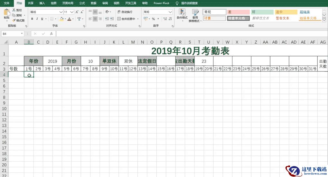The height and width of the screenshot is (177, 328).
Task: Apply the Bad (差) red cell style
Action: [238, 12]
